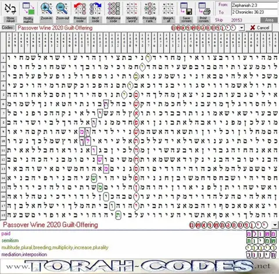Click the Print screen printer icon
Viewport: 279px width, 274px height.
(204, 9)
